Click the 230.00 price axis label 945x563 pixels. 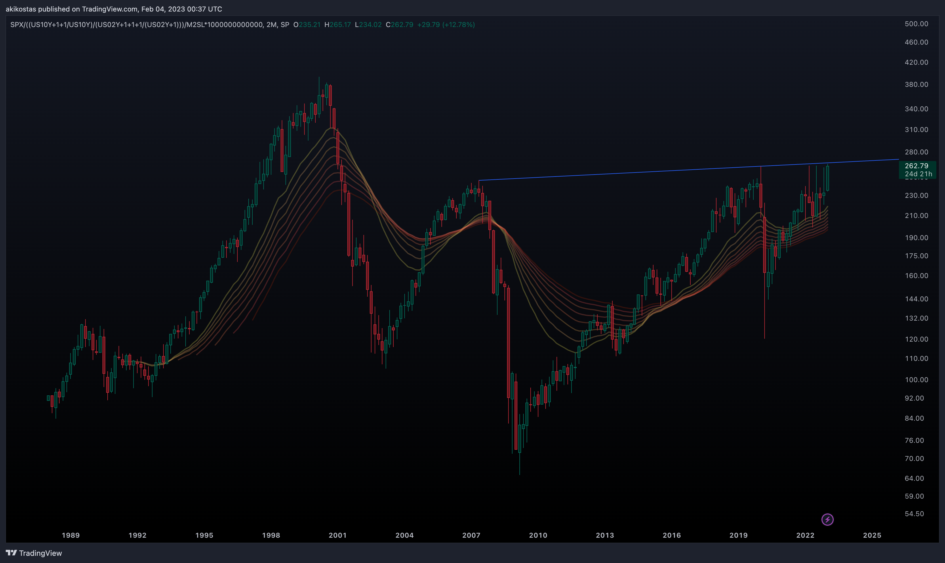[917, 195]
